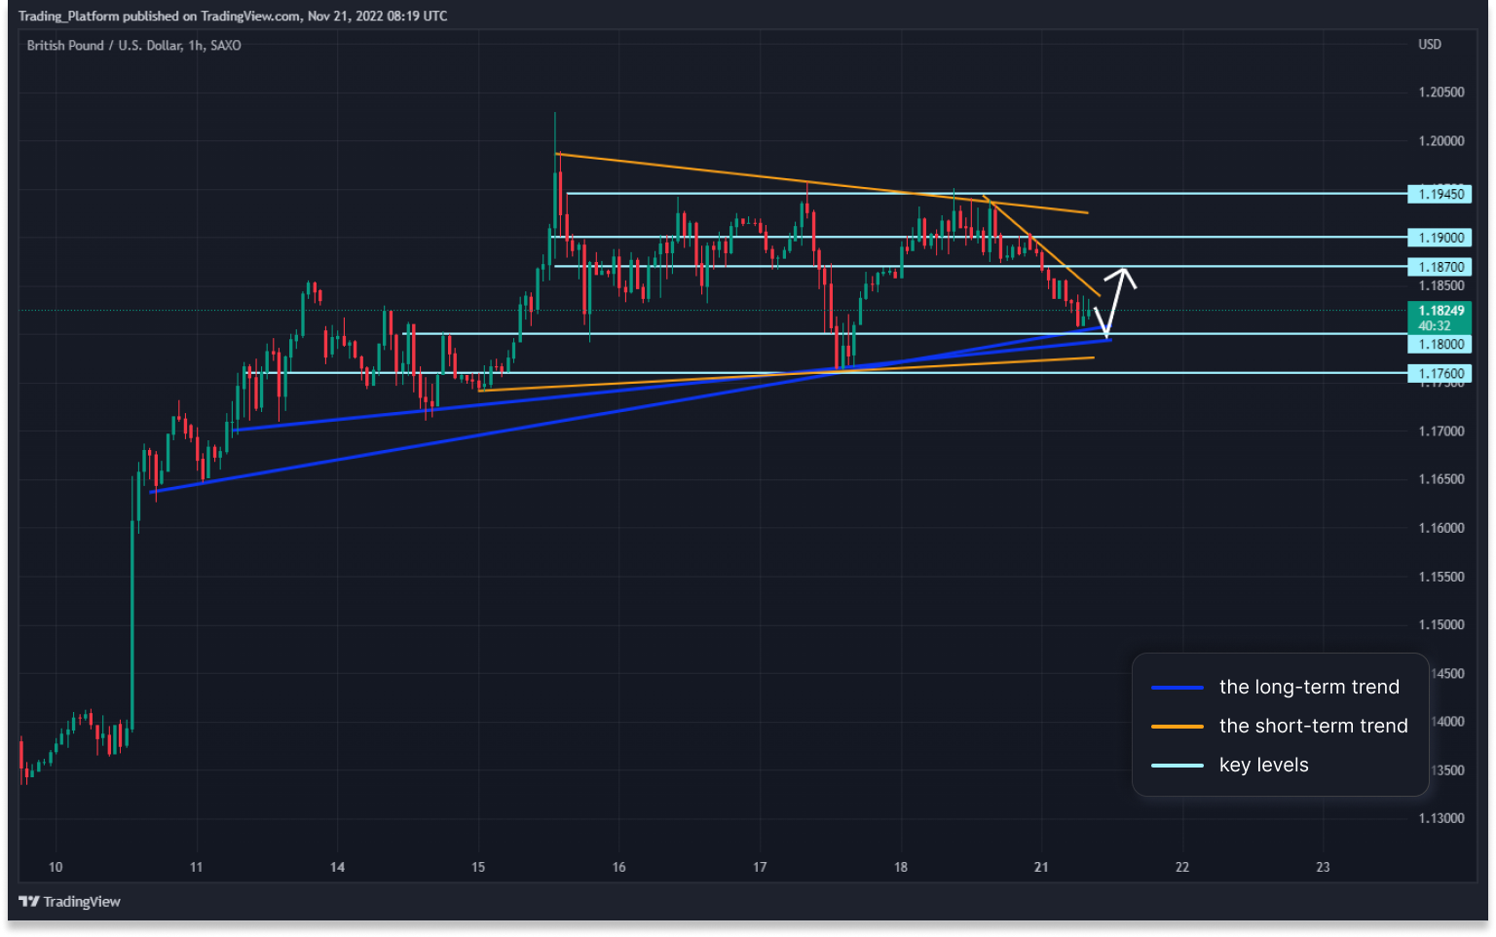
Task: Click the green current price 1.18249 label
Action: [x=1440, y=318]
